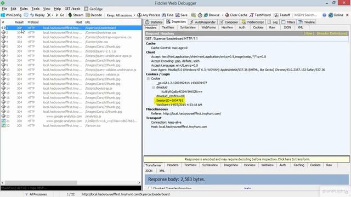Click Browse in toolbar
This screenshot has width=351, height=197.
[212, 15]
